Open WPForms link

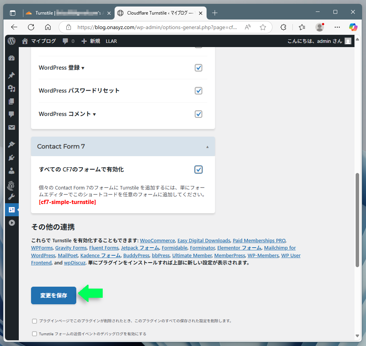pos(42,248)
